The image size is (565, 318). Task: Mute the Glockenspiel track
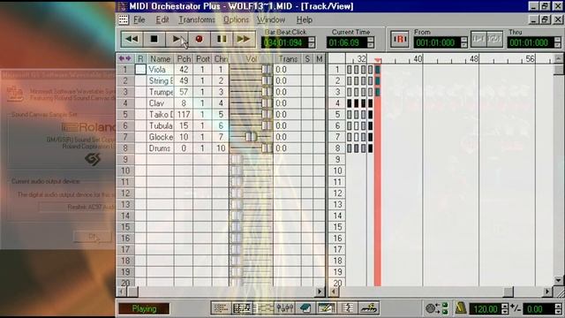(320, 137)
